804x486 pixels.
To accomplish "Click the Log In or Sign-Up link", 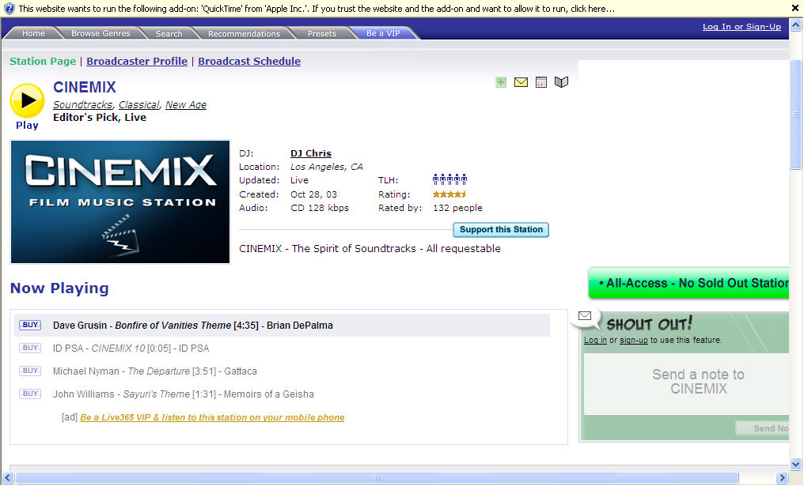I will coord(741,27).
